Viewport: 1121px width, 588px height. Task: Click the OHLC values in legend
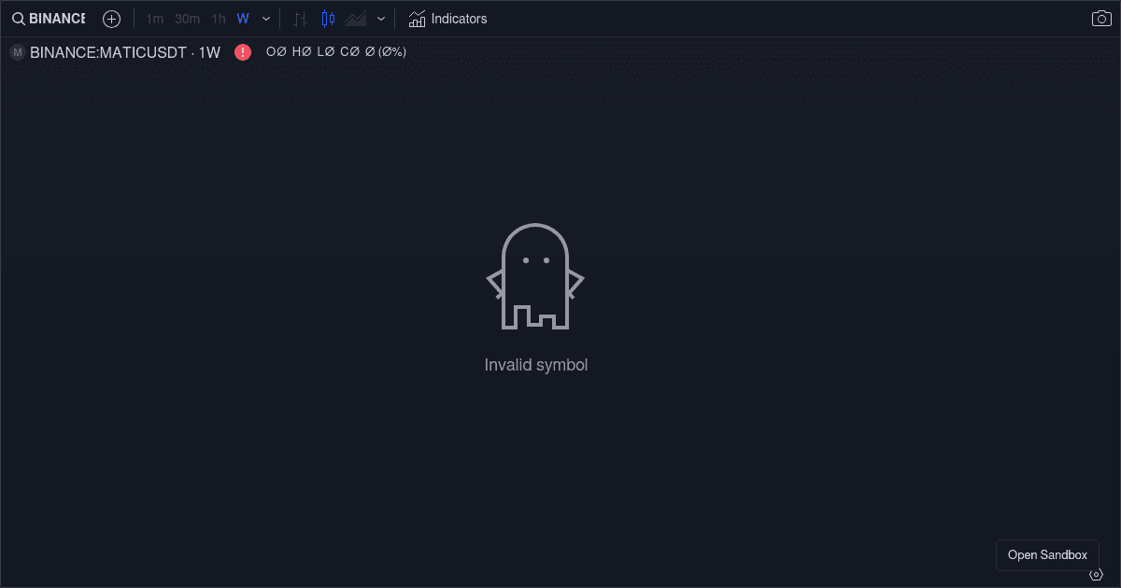click(x=336, y=52)
